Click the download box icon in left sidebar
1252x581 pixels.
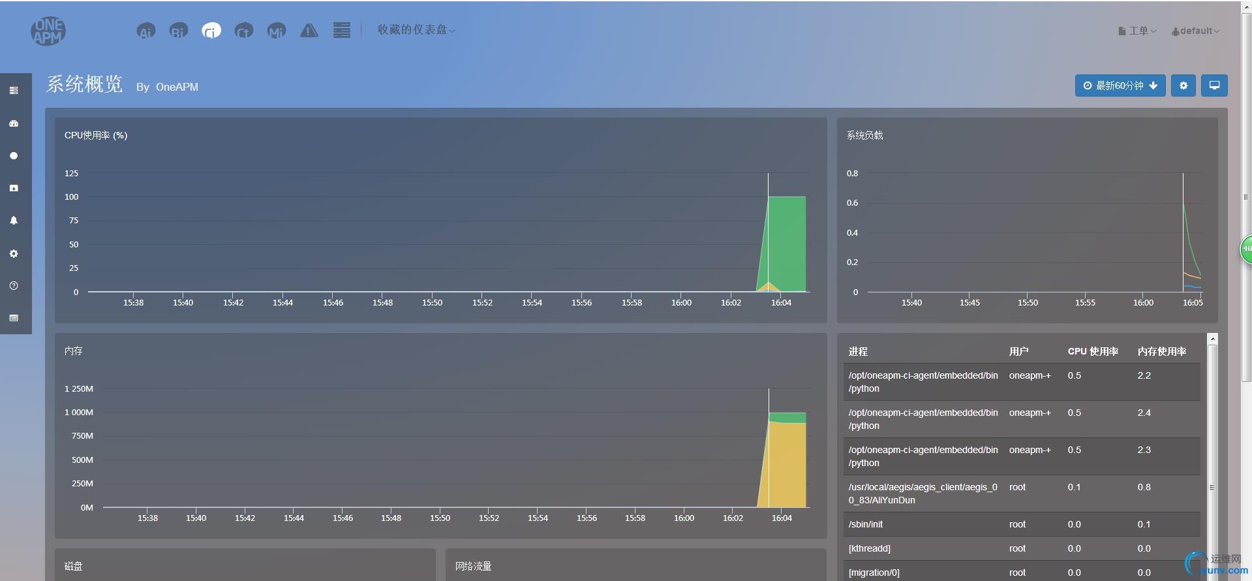coord(14,188)
